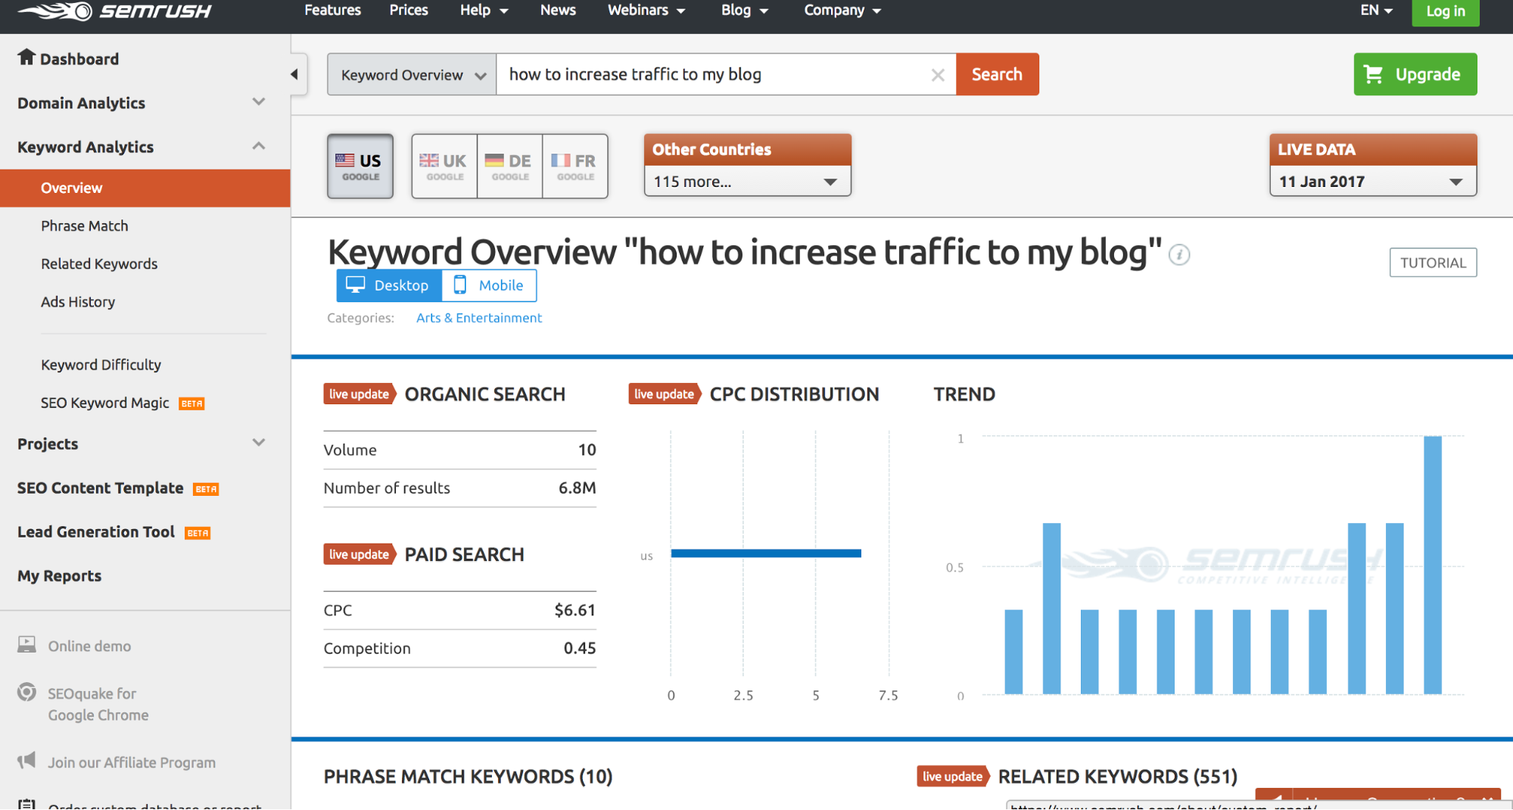Open Company menu dropdown
Viewport: 1513px width, 810px height.
[842, 11]
